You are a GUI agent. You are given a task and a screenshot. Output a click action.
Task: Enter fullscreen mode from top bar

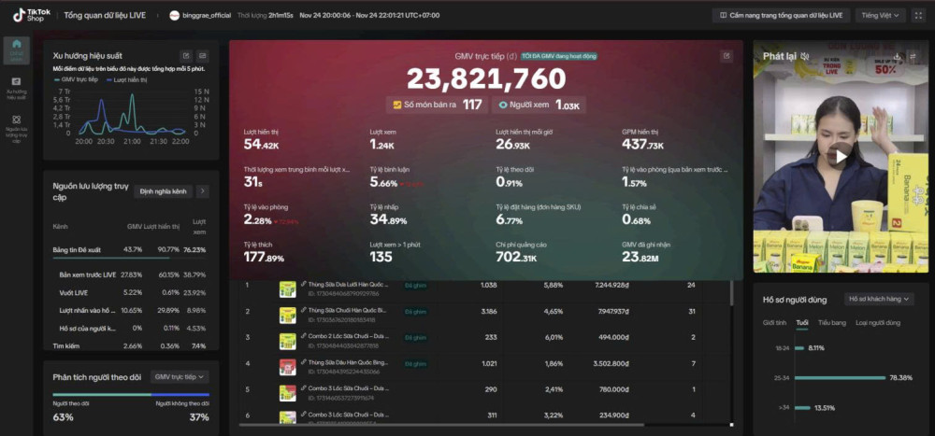(x=918, y=15)
